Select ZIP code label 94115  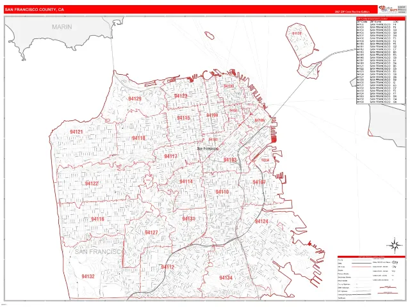pyautogui.click(x=184, y=118)
